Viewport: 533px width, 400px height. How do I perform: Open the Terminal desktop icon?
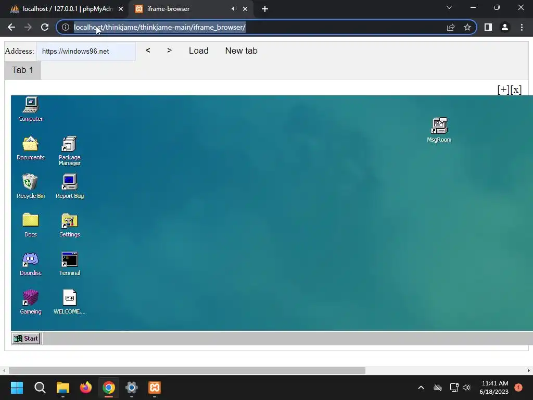click(70, 264)
